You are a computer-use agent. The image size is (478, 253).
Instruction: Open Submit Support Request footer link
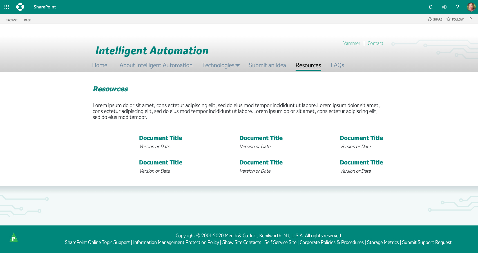tap(426, 242)
